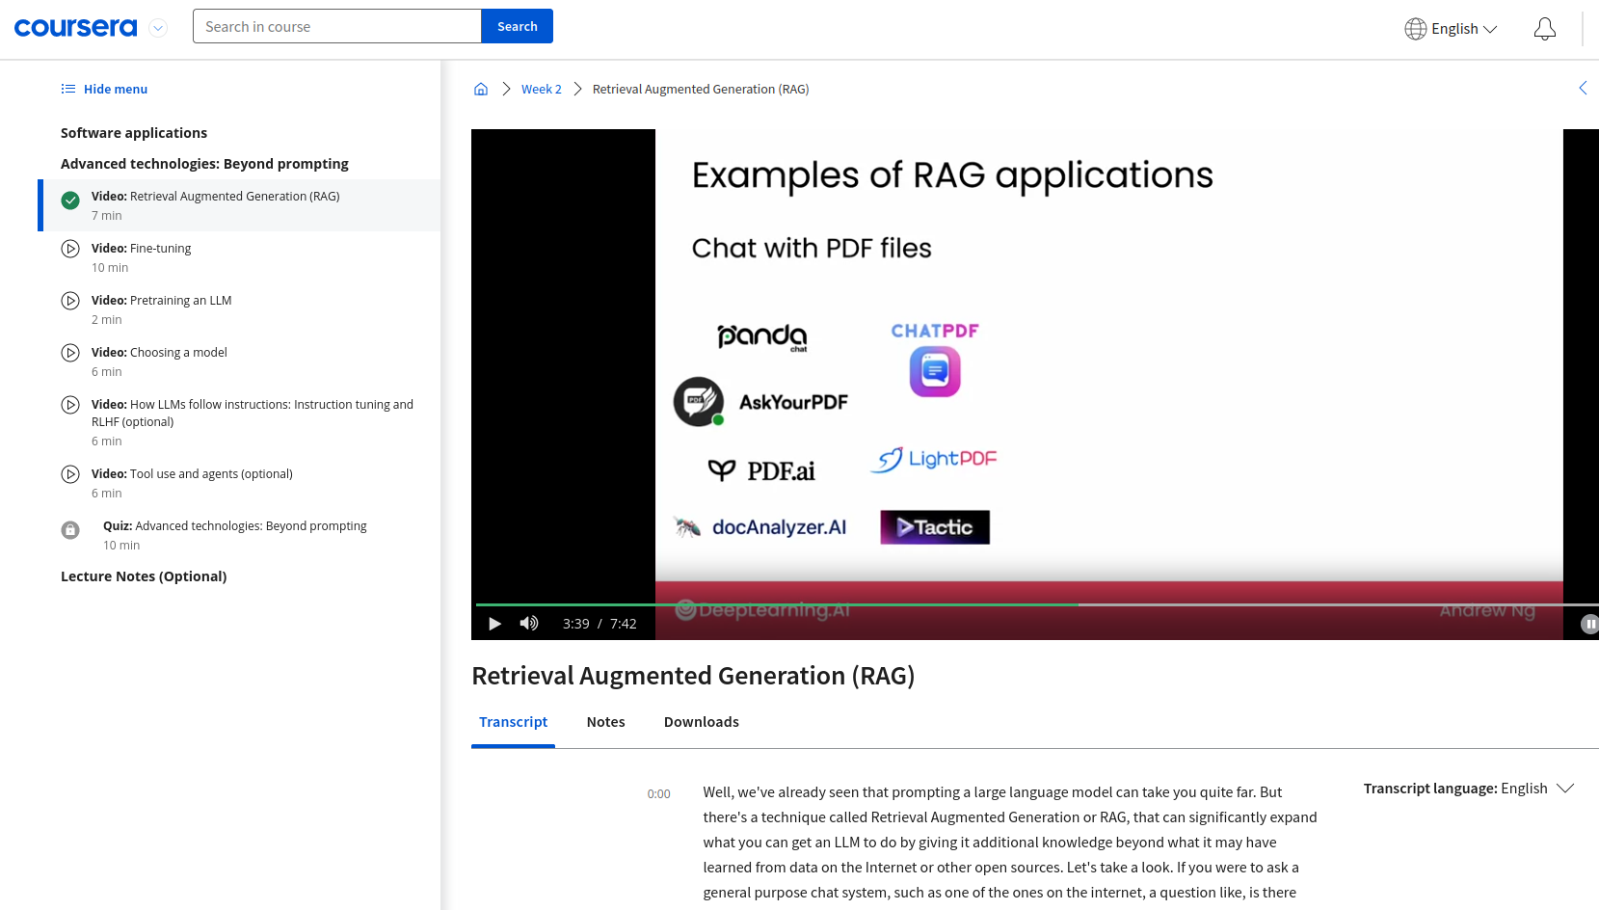This screenshot has width=1599, height=910.
Task: Click the play icon beside Pretraining an LLM
Action: (x=70, y=301)
